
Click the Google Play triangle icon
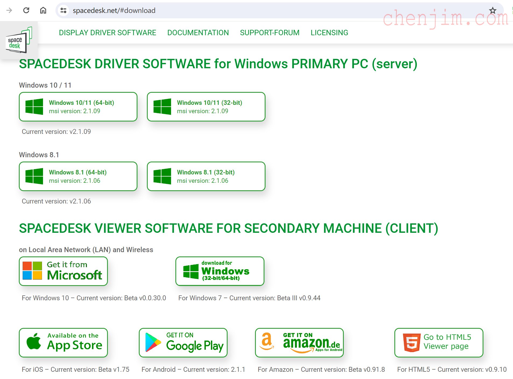pos(153,342)
